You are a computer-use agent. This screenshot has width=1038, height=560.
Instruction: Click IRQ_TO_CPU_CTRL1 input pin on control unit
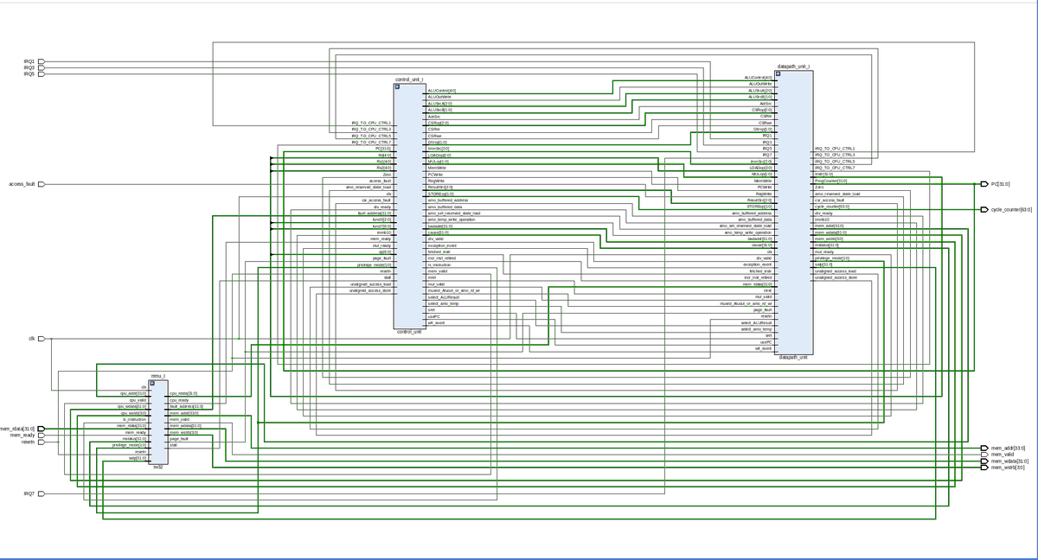pos(371,123)
